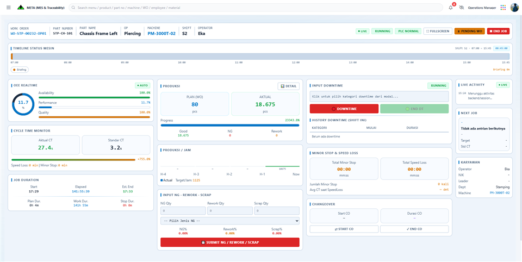
Task: Open the hamburger navigation menu
Action: coord(8,7)
